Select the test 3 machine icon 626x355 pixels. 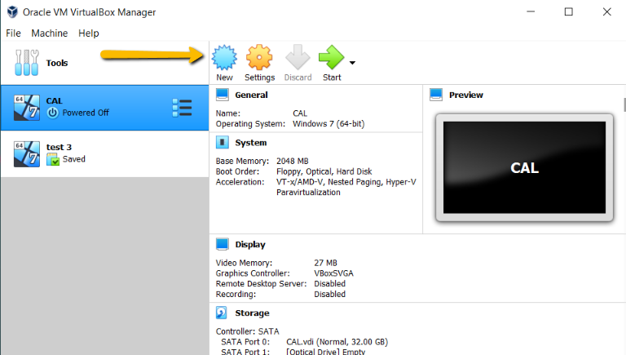click(x=27, y=154)
